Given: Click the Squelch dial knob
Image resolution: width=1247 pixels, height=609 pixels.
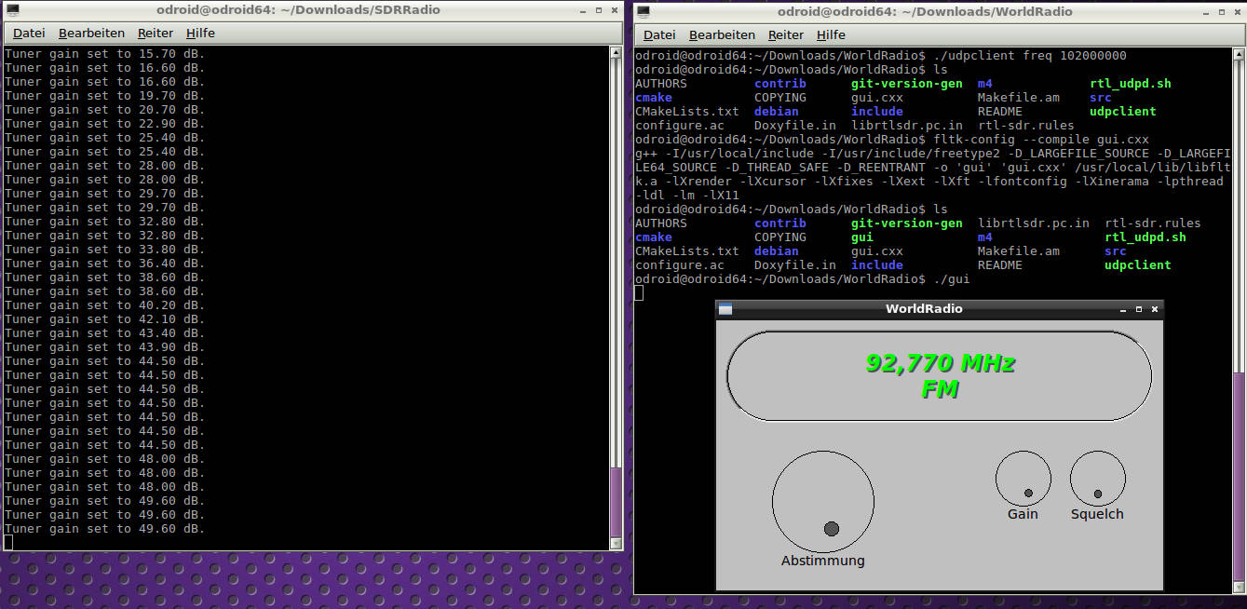Looking at the screenshot, I should pos(1097,479).
